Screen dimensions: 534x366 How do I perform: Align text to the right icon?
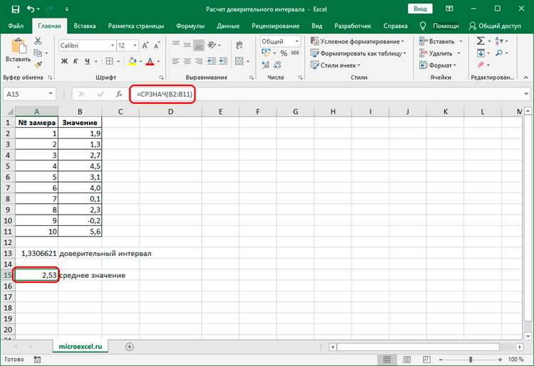pos(199,61)
